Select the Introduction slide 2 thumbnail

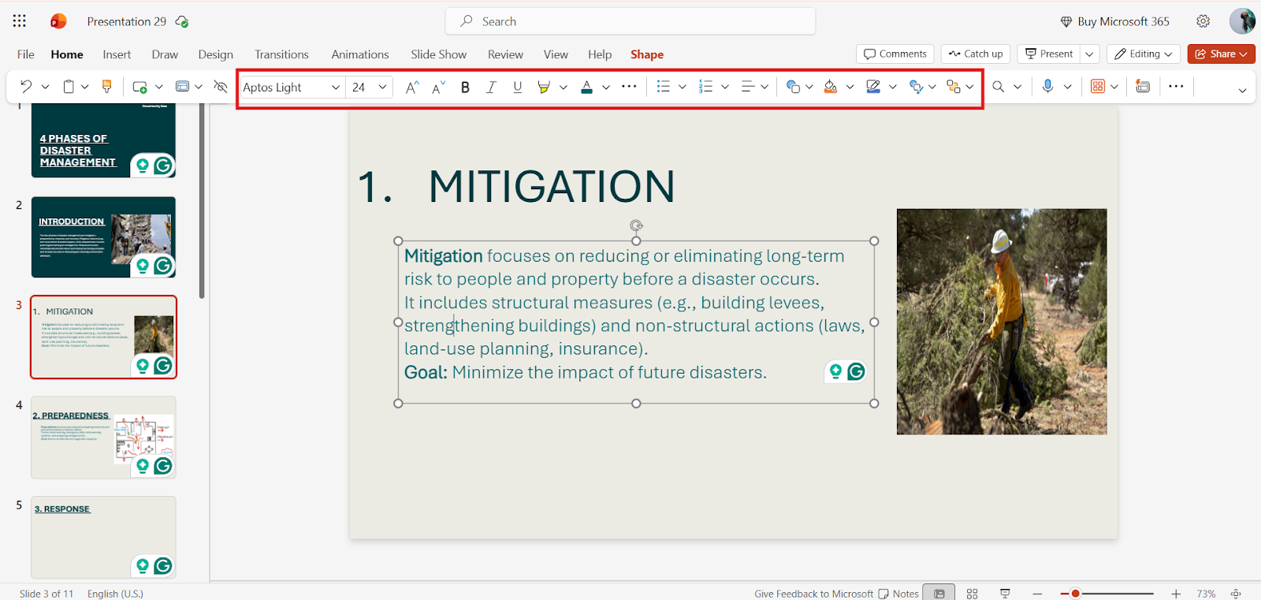tap(103, 237)
